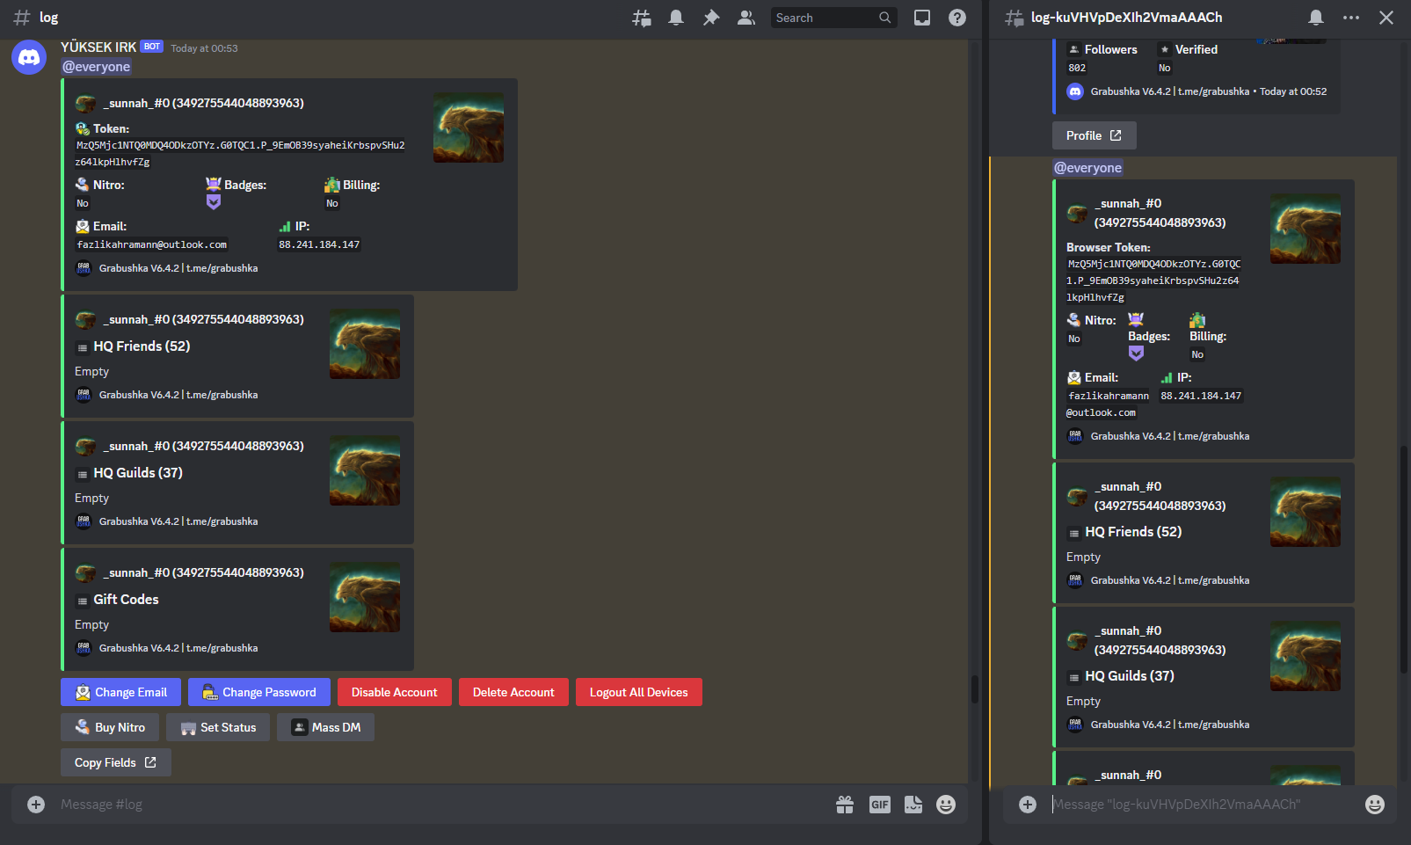Click the Message #log text box
Viewport: 1411px width, 845px height.
[x=440, y=805]
